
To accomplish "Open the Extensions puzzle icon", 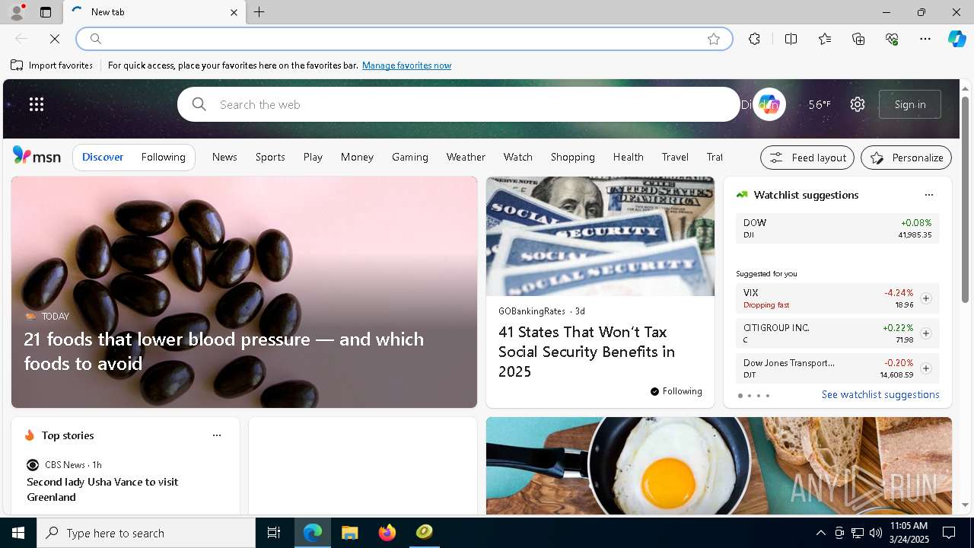I will click(754, 39).
